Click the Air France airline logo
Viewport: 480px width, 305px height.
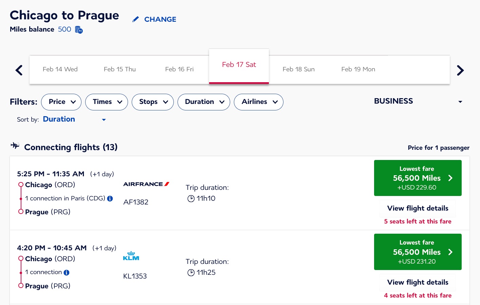click(146, 184)
